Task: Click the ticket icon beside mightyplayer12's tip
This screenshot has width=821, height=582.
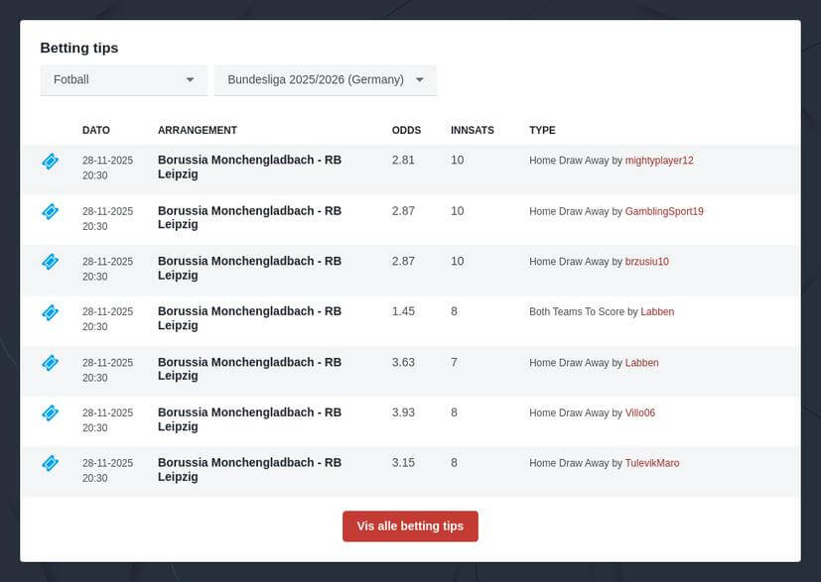Action: pos(50,161)
